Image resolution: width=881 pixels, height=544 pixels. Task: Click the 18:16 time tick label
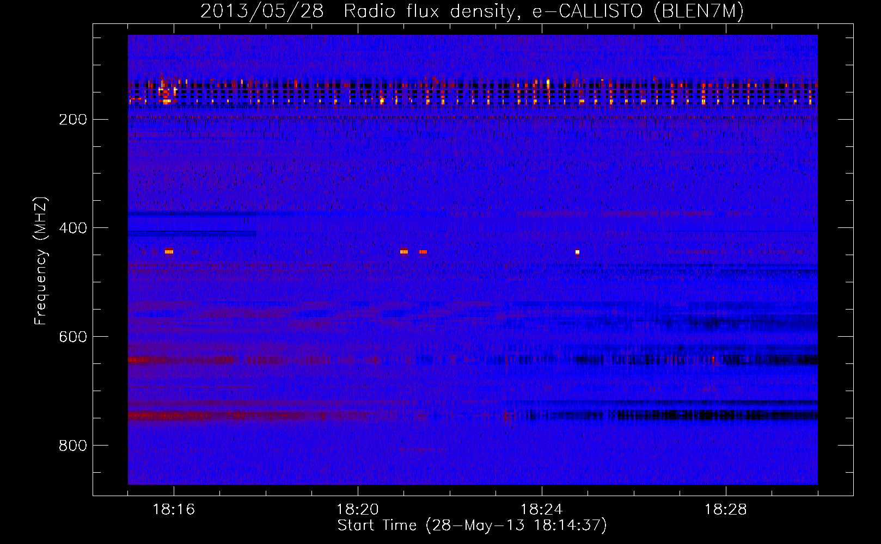(x=174, y=510)
